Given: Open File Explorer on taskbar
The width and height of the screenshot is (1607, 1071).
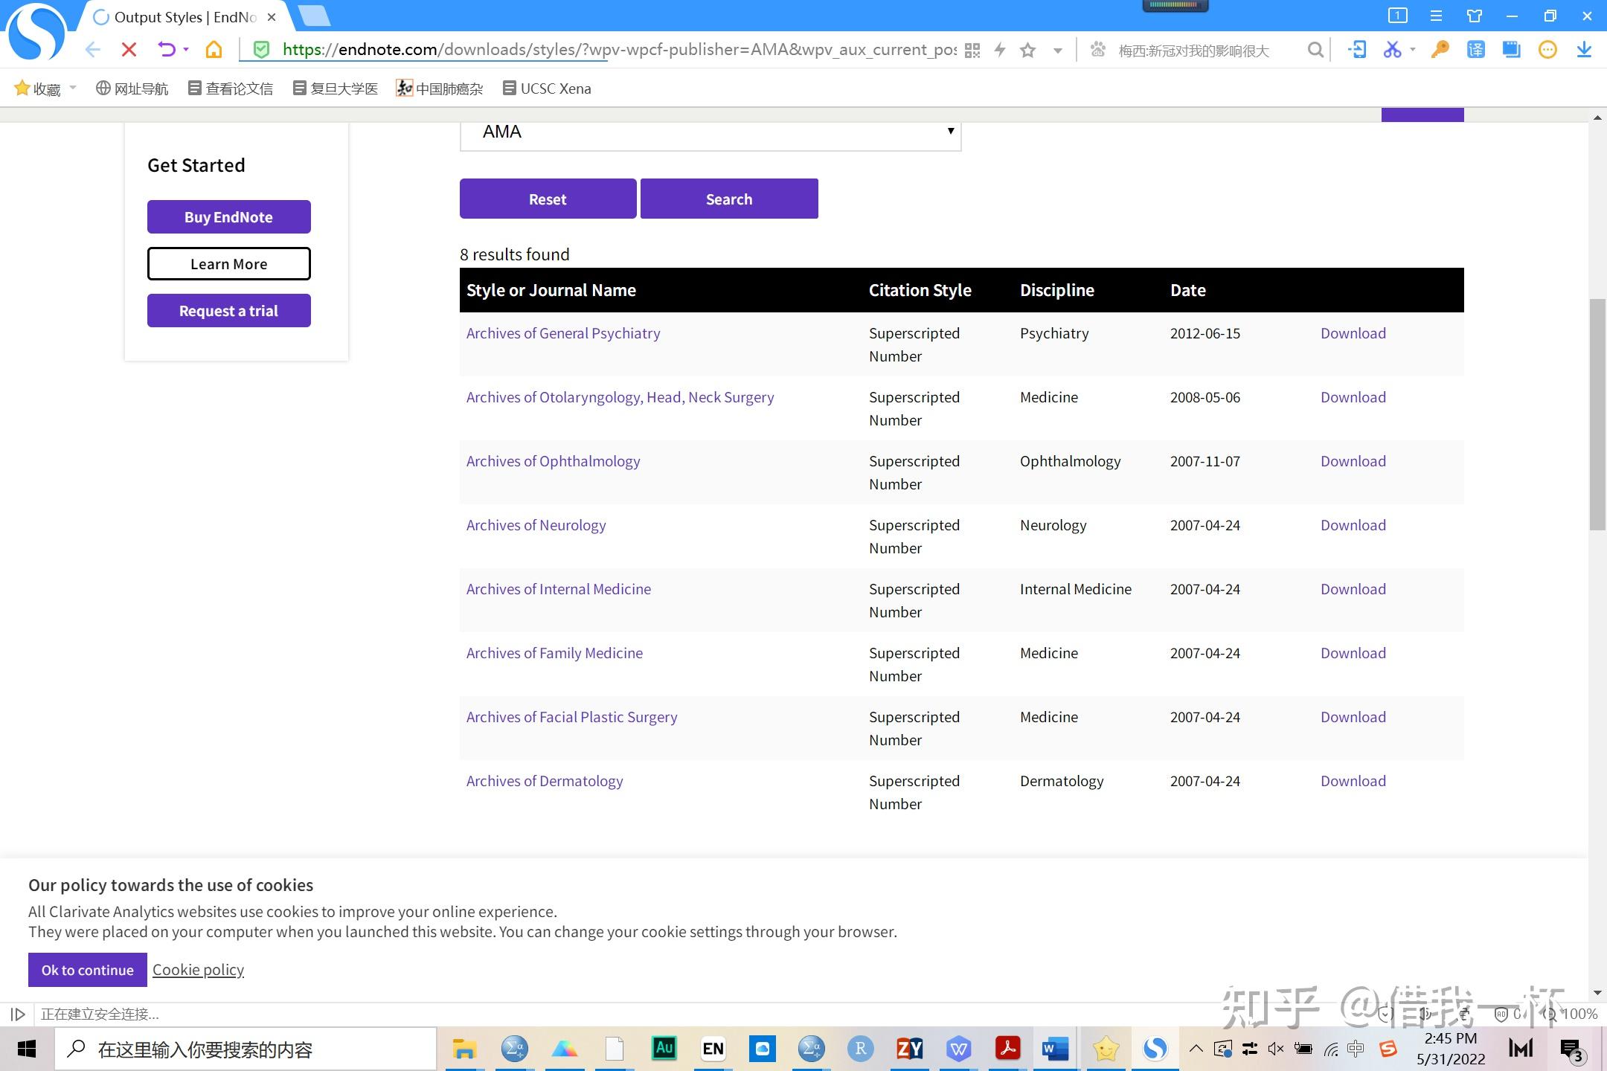Looking at the screenshot, I should pyautogui.click(x=465, y=1049).
